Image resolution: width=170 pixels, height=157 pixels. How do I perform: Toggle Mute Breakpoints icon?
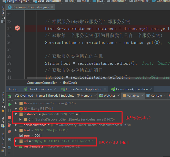(x=9, y=132)
